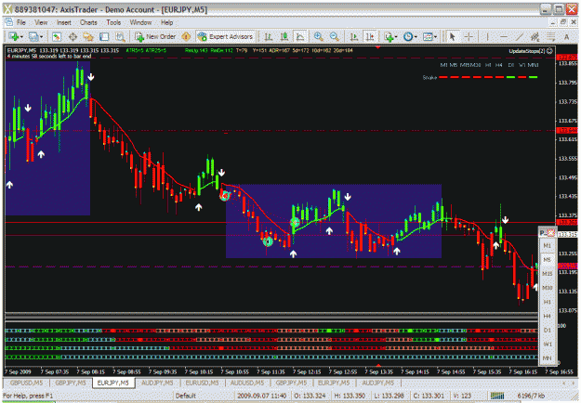Select MN in the floating period panel
Screen dimensions: 581x403
click(547, 358)
